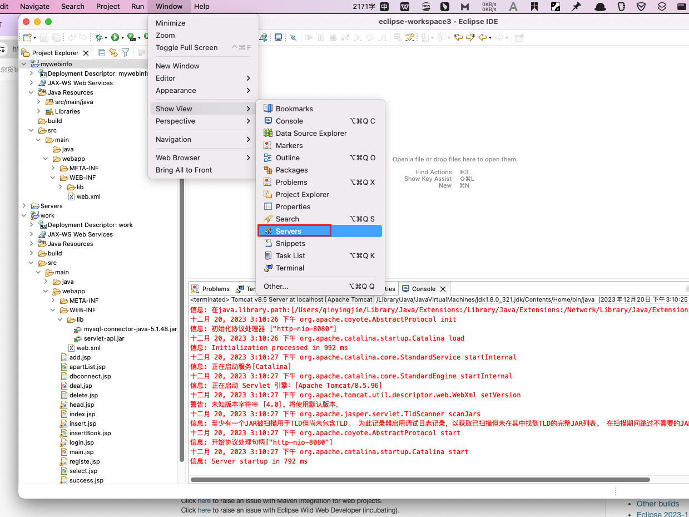The height and width of the screenshot is (517, 689).
Task: Open the Debug dropdown arrow
Action: pos(106,38)
